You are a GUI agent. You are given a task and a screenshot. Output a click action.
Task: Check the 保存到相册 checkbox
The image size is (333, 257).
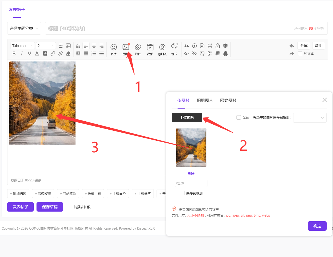click(x=182, y=193)
